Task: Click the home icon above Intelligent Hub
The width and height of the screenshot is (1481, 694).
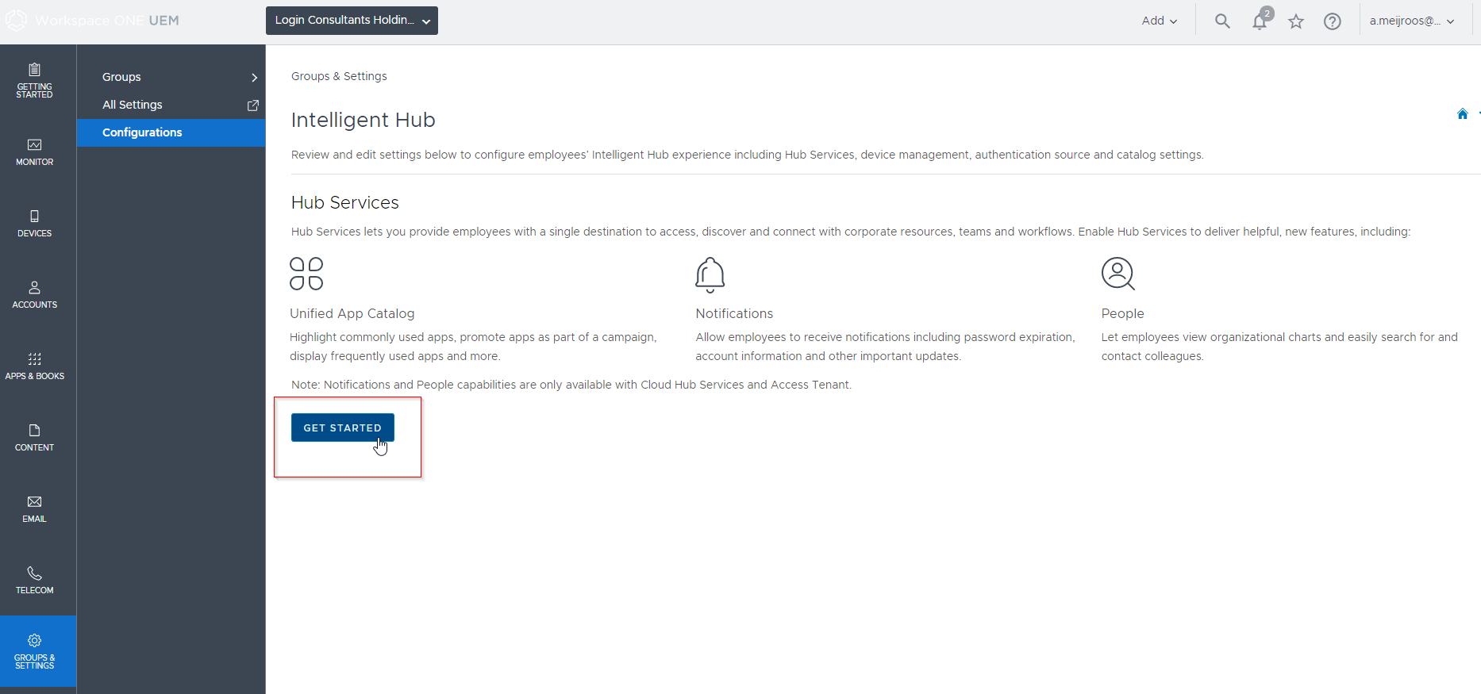Action: 1462,113
